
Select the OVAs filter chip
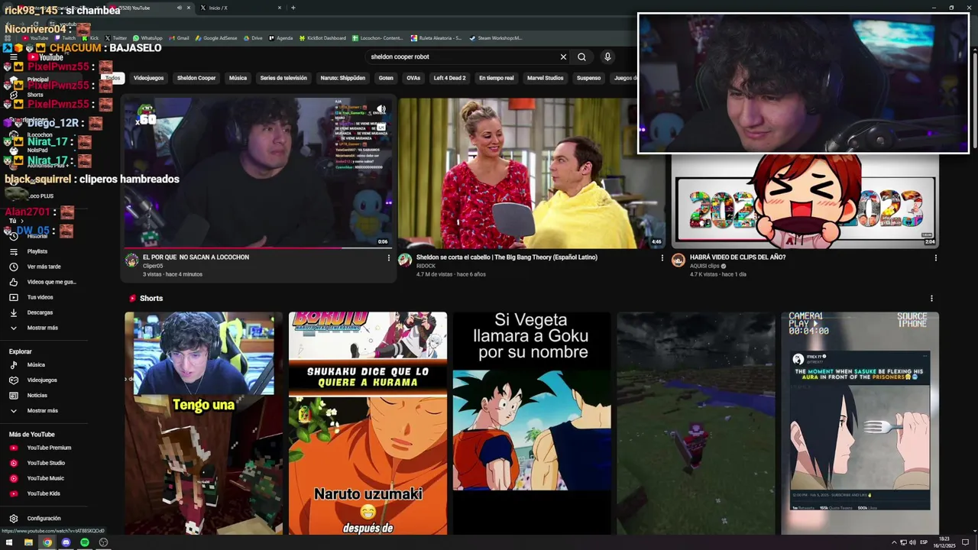[x=413, y=78]
